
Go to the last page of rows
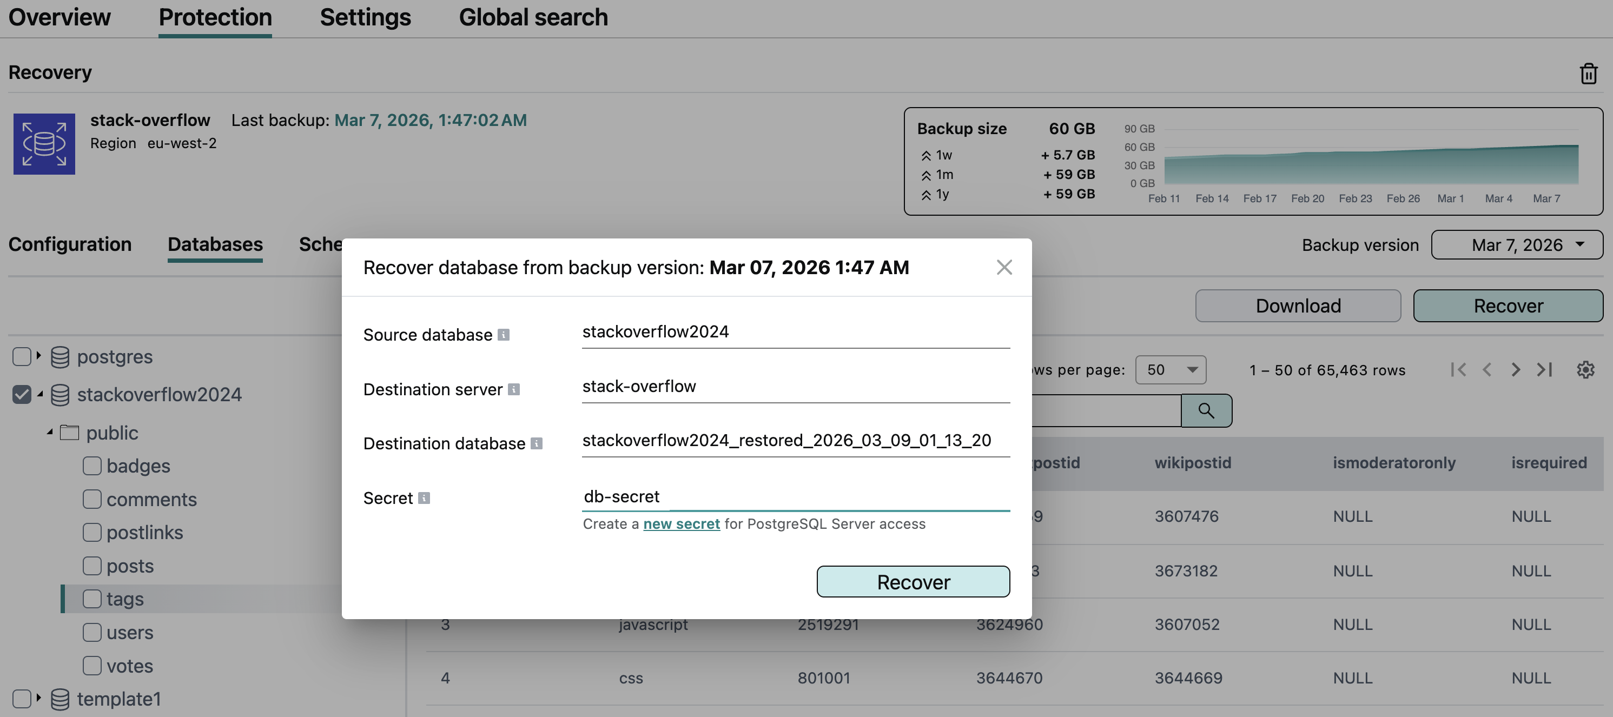(x=1545, y=369)
